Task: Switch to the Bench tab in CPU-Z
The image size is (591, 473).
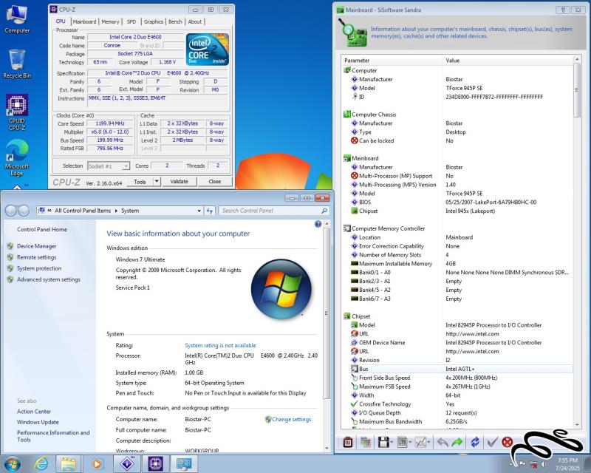Action: click(175, 22)
